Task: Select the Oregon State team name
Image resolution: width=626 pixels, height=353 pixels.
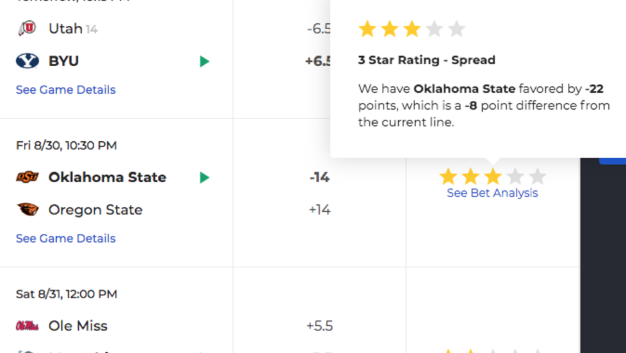Action: tap(95, 210)
